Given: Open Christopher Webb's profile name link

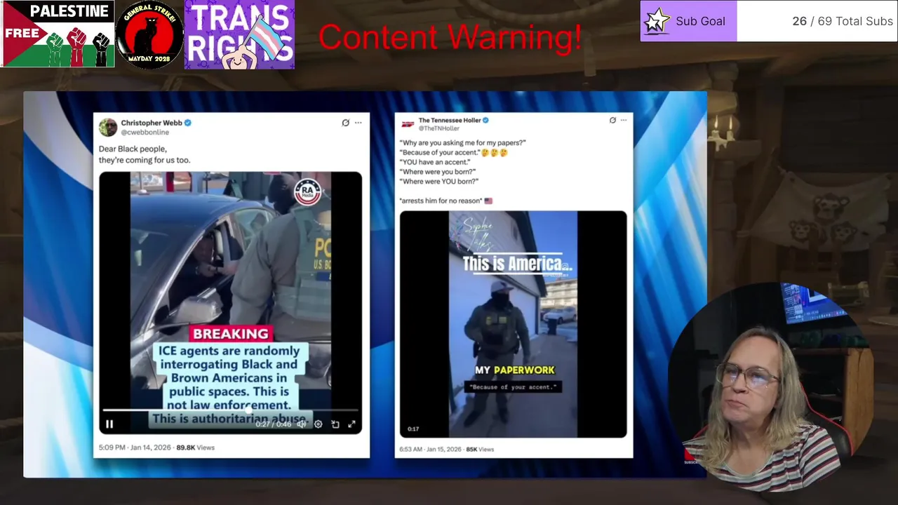Looking at the screenshot, I should click(152, 123).
